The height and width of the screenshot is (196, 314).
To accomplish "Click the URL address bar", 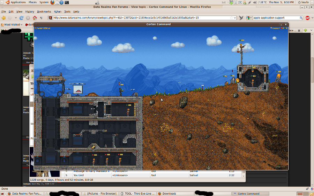I will pyautogui.click(x=140, y=18).
